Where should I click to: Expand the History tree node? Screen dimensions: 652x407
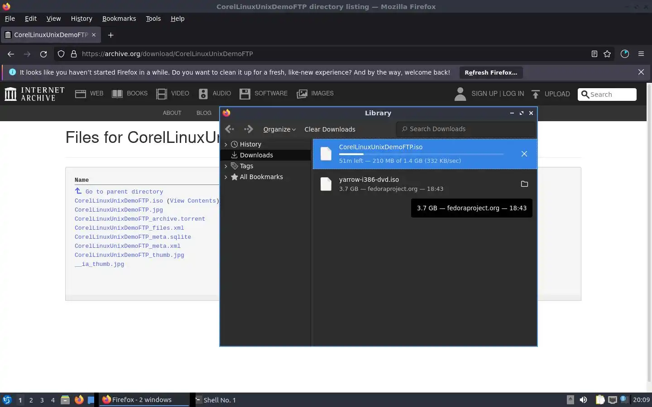point(225,144)
